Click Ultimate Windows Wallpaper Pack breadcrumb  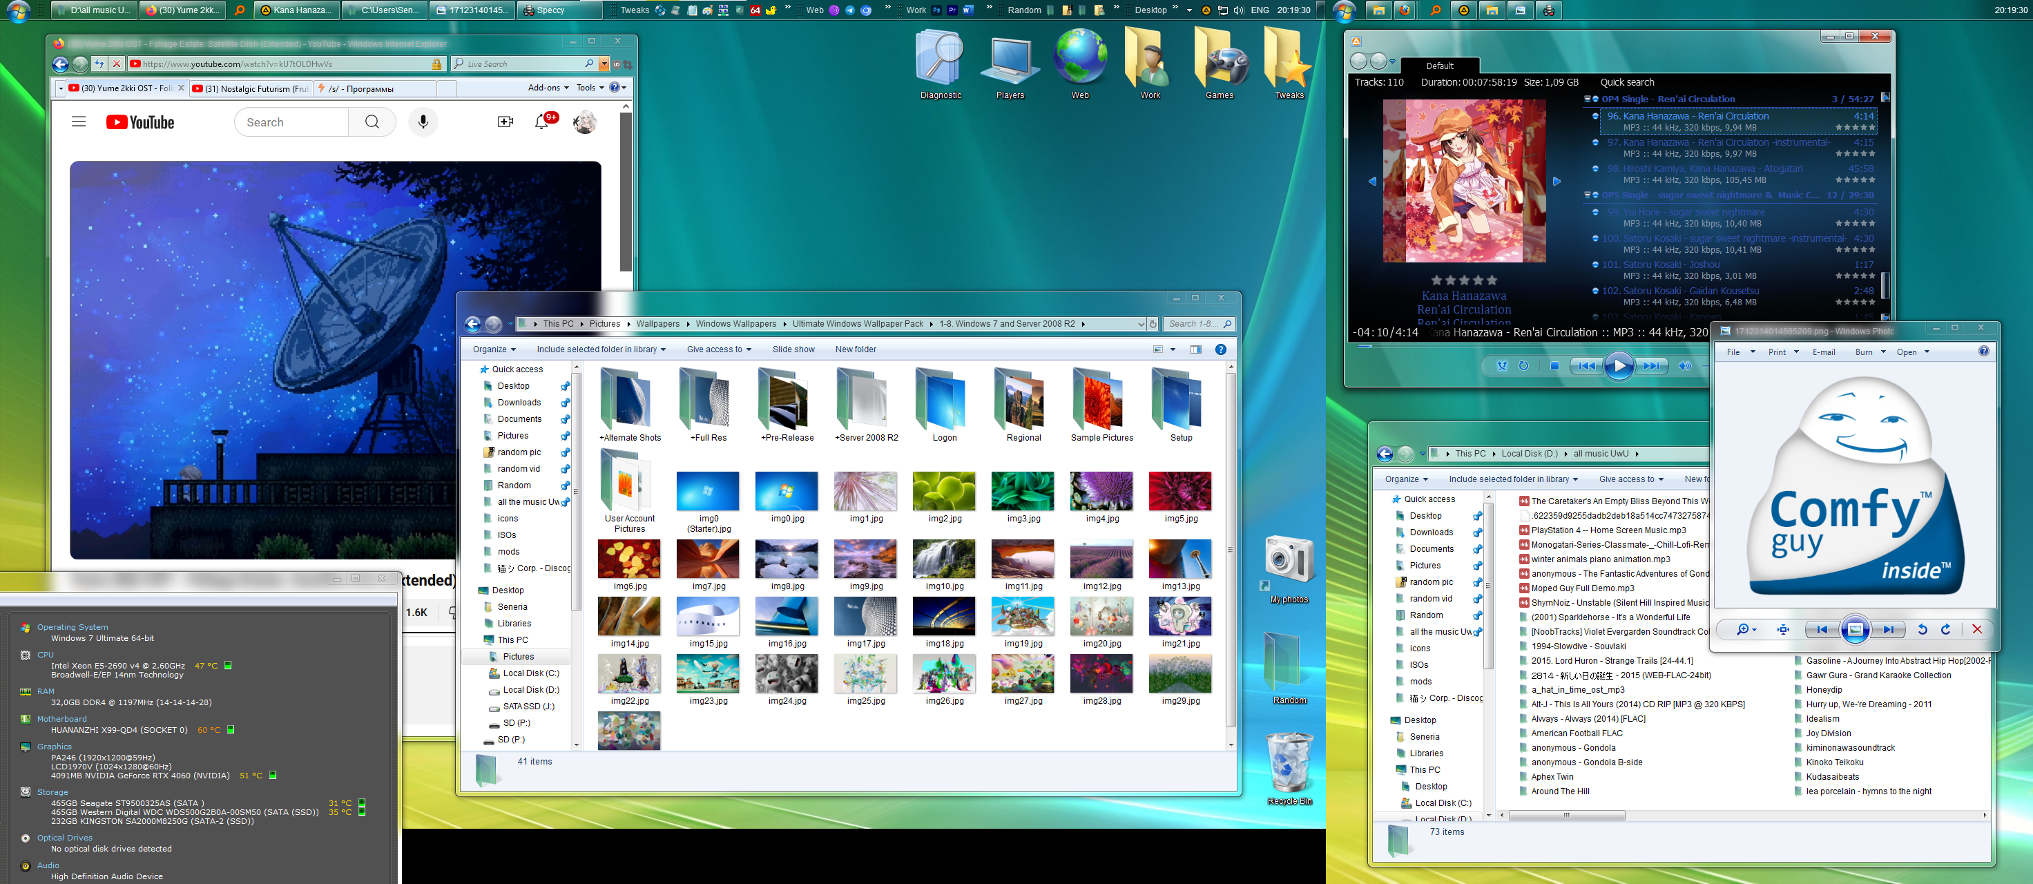coord(857,324)
